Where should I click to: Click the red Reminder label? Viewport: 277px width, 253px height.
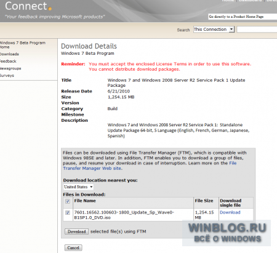pos(73,64)
